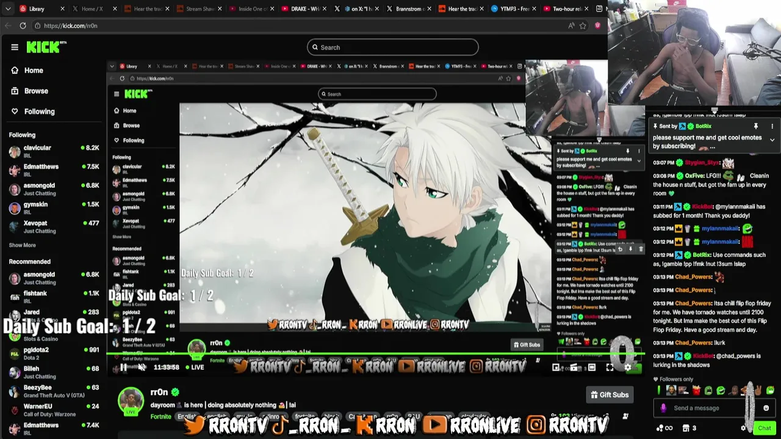Switch to the Stream Shaw browser tab
781x439 pixels.
pos(198,9)
